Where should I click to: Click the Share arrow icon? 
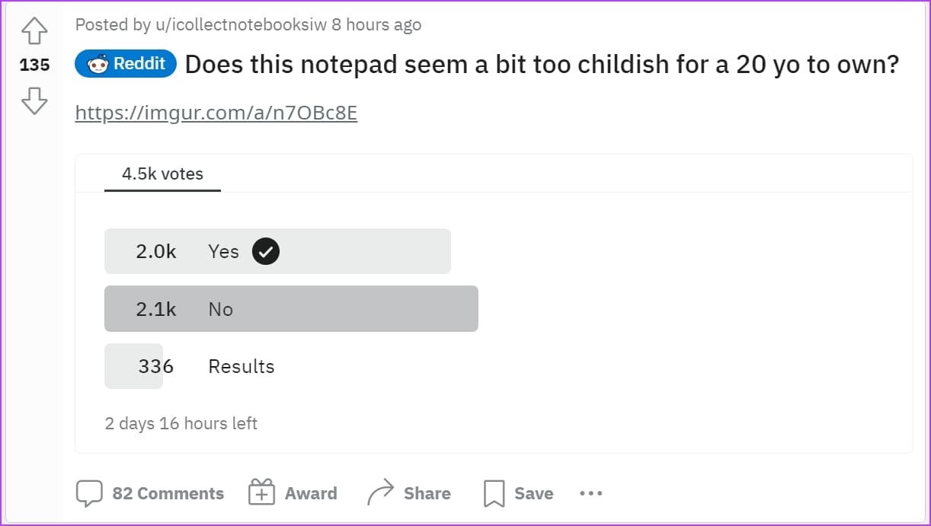tap(380, 493)
